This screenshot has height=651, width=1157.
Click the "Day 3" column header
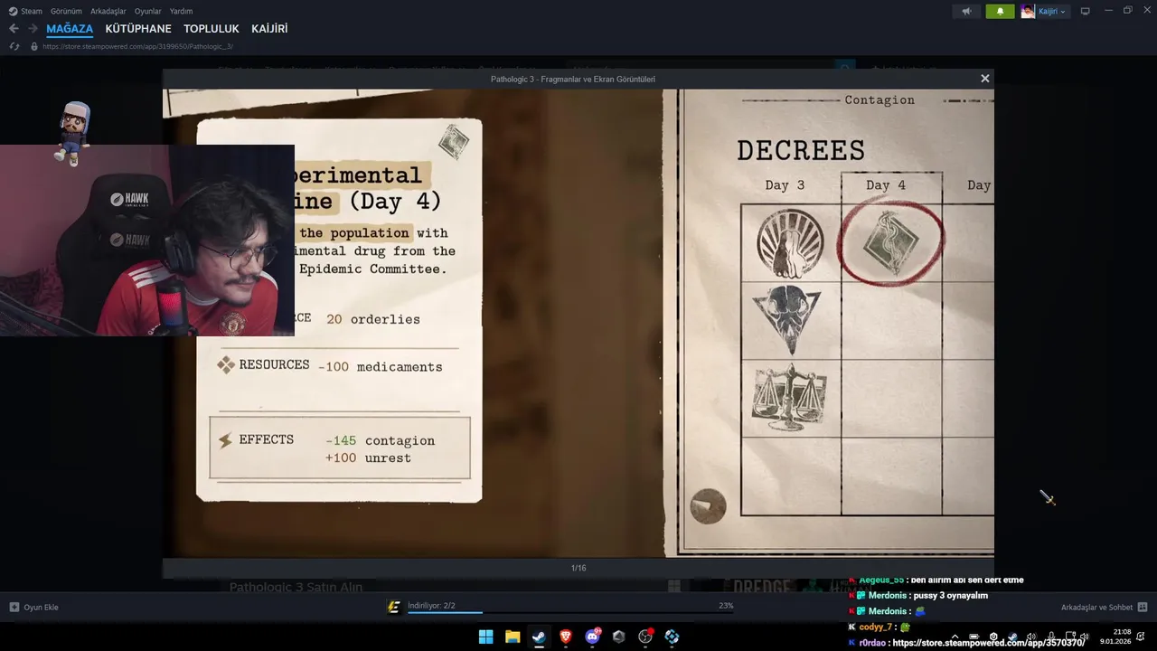785,185
